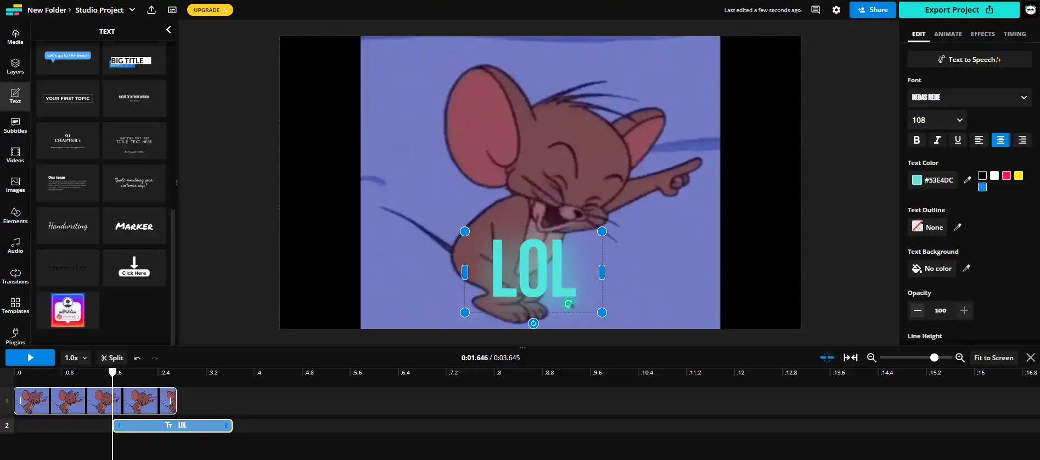Pick text background color with eyedropper

pos(966,268)
